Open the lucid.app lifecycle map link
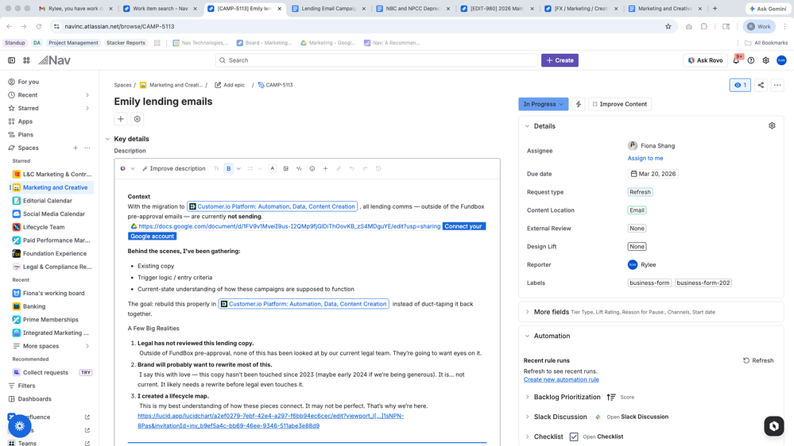 [x=270, y=421]
